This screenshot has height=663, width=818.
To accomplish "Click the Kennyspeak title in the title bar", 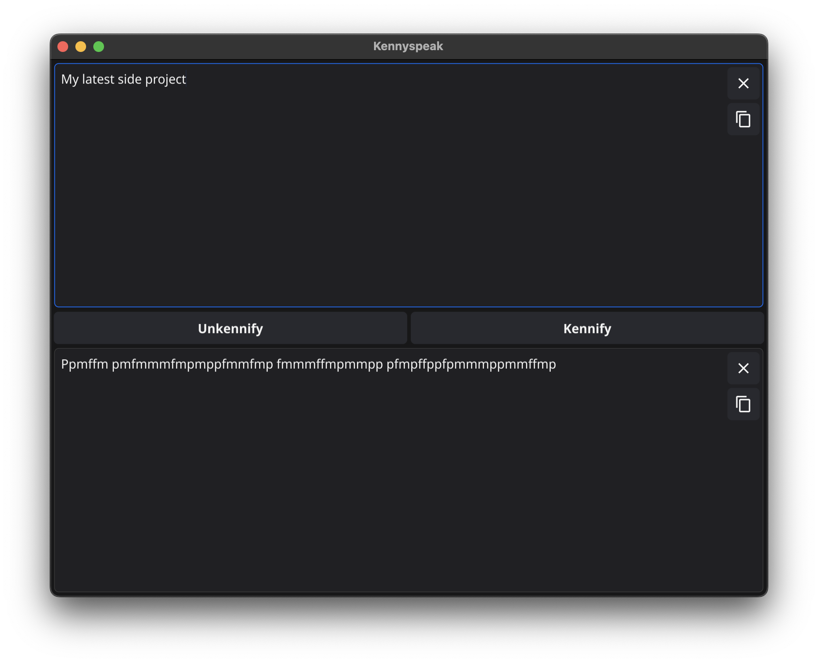I will [408, 46].
